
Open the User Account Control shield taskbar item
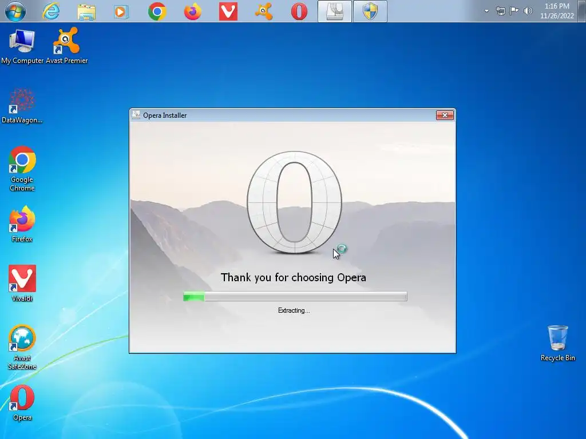[370, 11]
